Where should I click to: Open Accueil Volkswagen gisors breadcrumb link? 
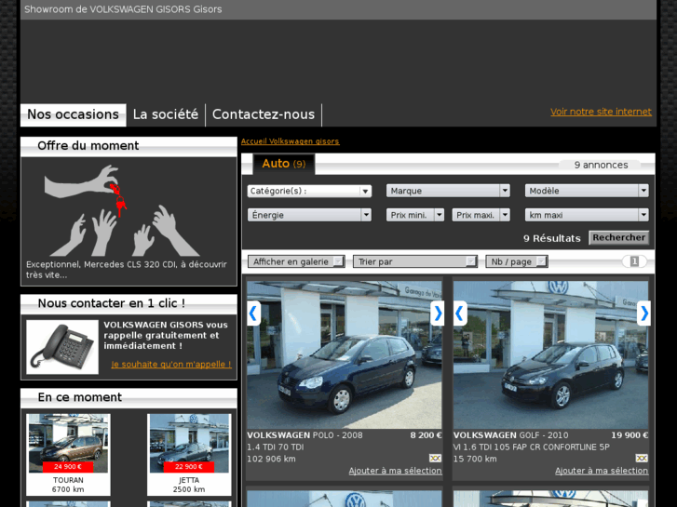pyautogui.click(x=291, y=141)
